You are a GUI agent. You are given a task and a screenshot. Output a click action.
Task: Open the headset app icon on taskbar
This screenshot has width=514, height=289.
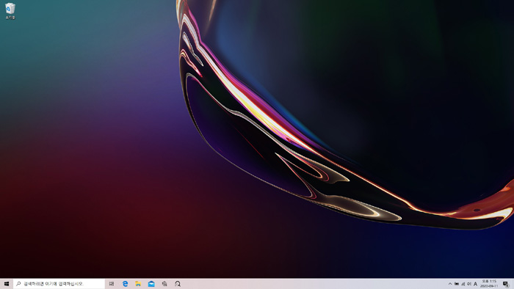pos(178,284)
